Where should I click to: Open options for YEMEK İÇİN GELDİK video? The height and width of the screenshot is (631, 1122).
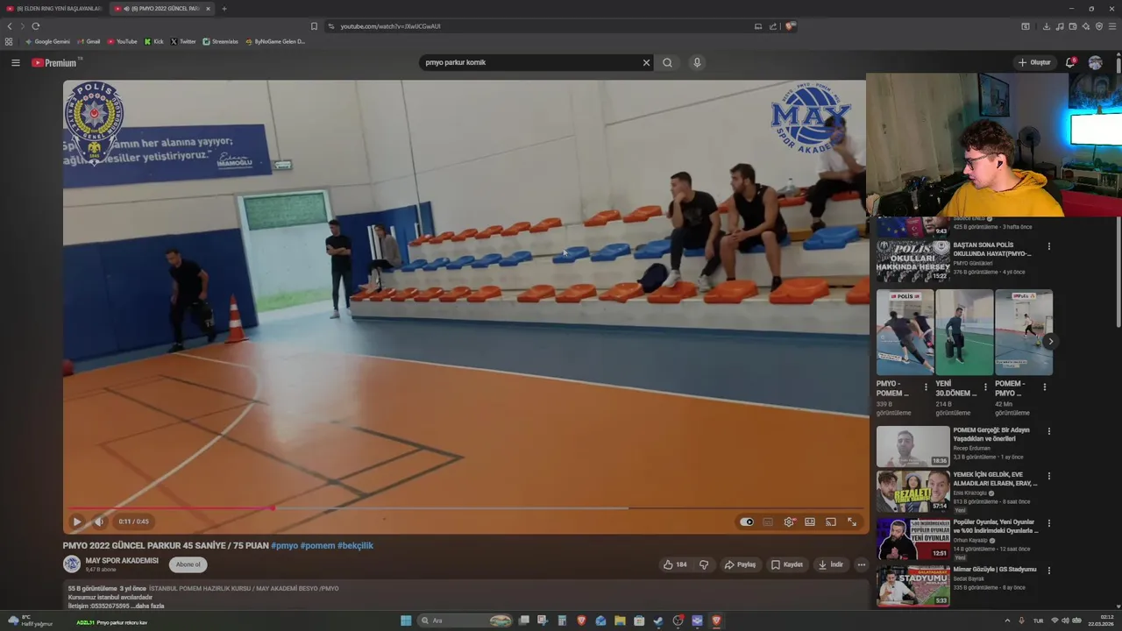(1048, 477)
